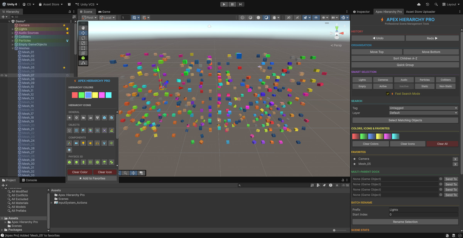Select the Rect transform tool
Viewport: 463px width, 238px height.
tap(83, 48)
